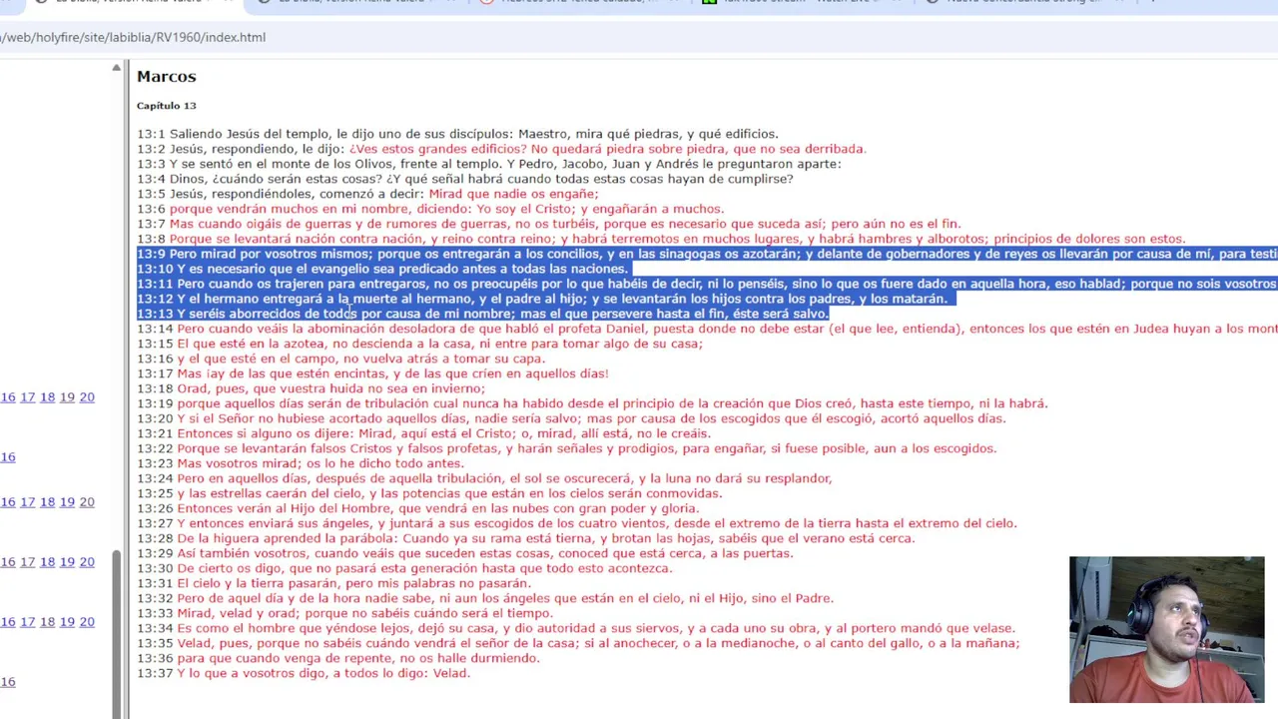Viewport: 1278px width, 719px height.
Task: Click the left panel scroll-up arrow
Action: pos(116,68)
